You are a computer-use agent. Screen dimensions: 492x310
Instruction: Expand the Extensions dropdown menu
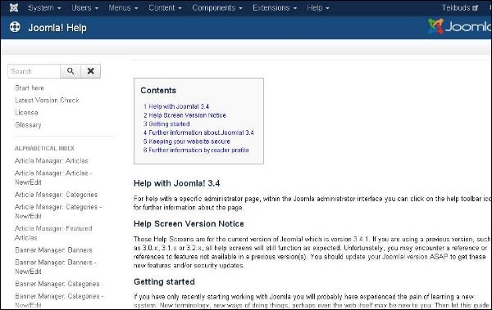(x=275, y=8)
